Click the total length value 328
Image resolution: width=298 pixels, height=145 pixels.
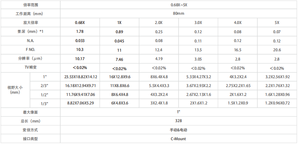pos(179,121)
